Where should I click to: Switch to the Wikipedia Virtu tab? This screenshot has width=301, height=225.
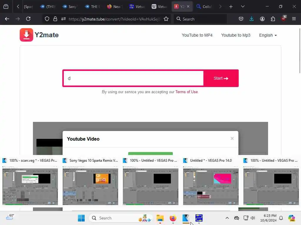(159, 6)
